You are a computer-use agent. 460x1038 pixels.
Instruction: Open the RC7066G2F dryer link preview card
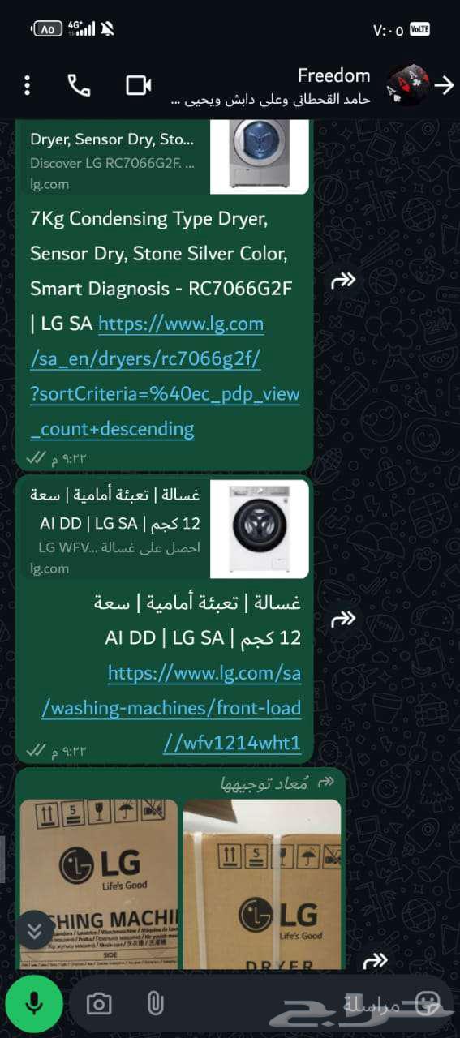(x=162, y=157)
